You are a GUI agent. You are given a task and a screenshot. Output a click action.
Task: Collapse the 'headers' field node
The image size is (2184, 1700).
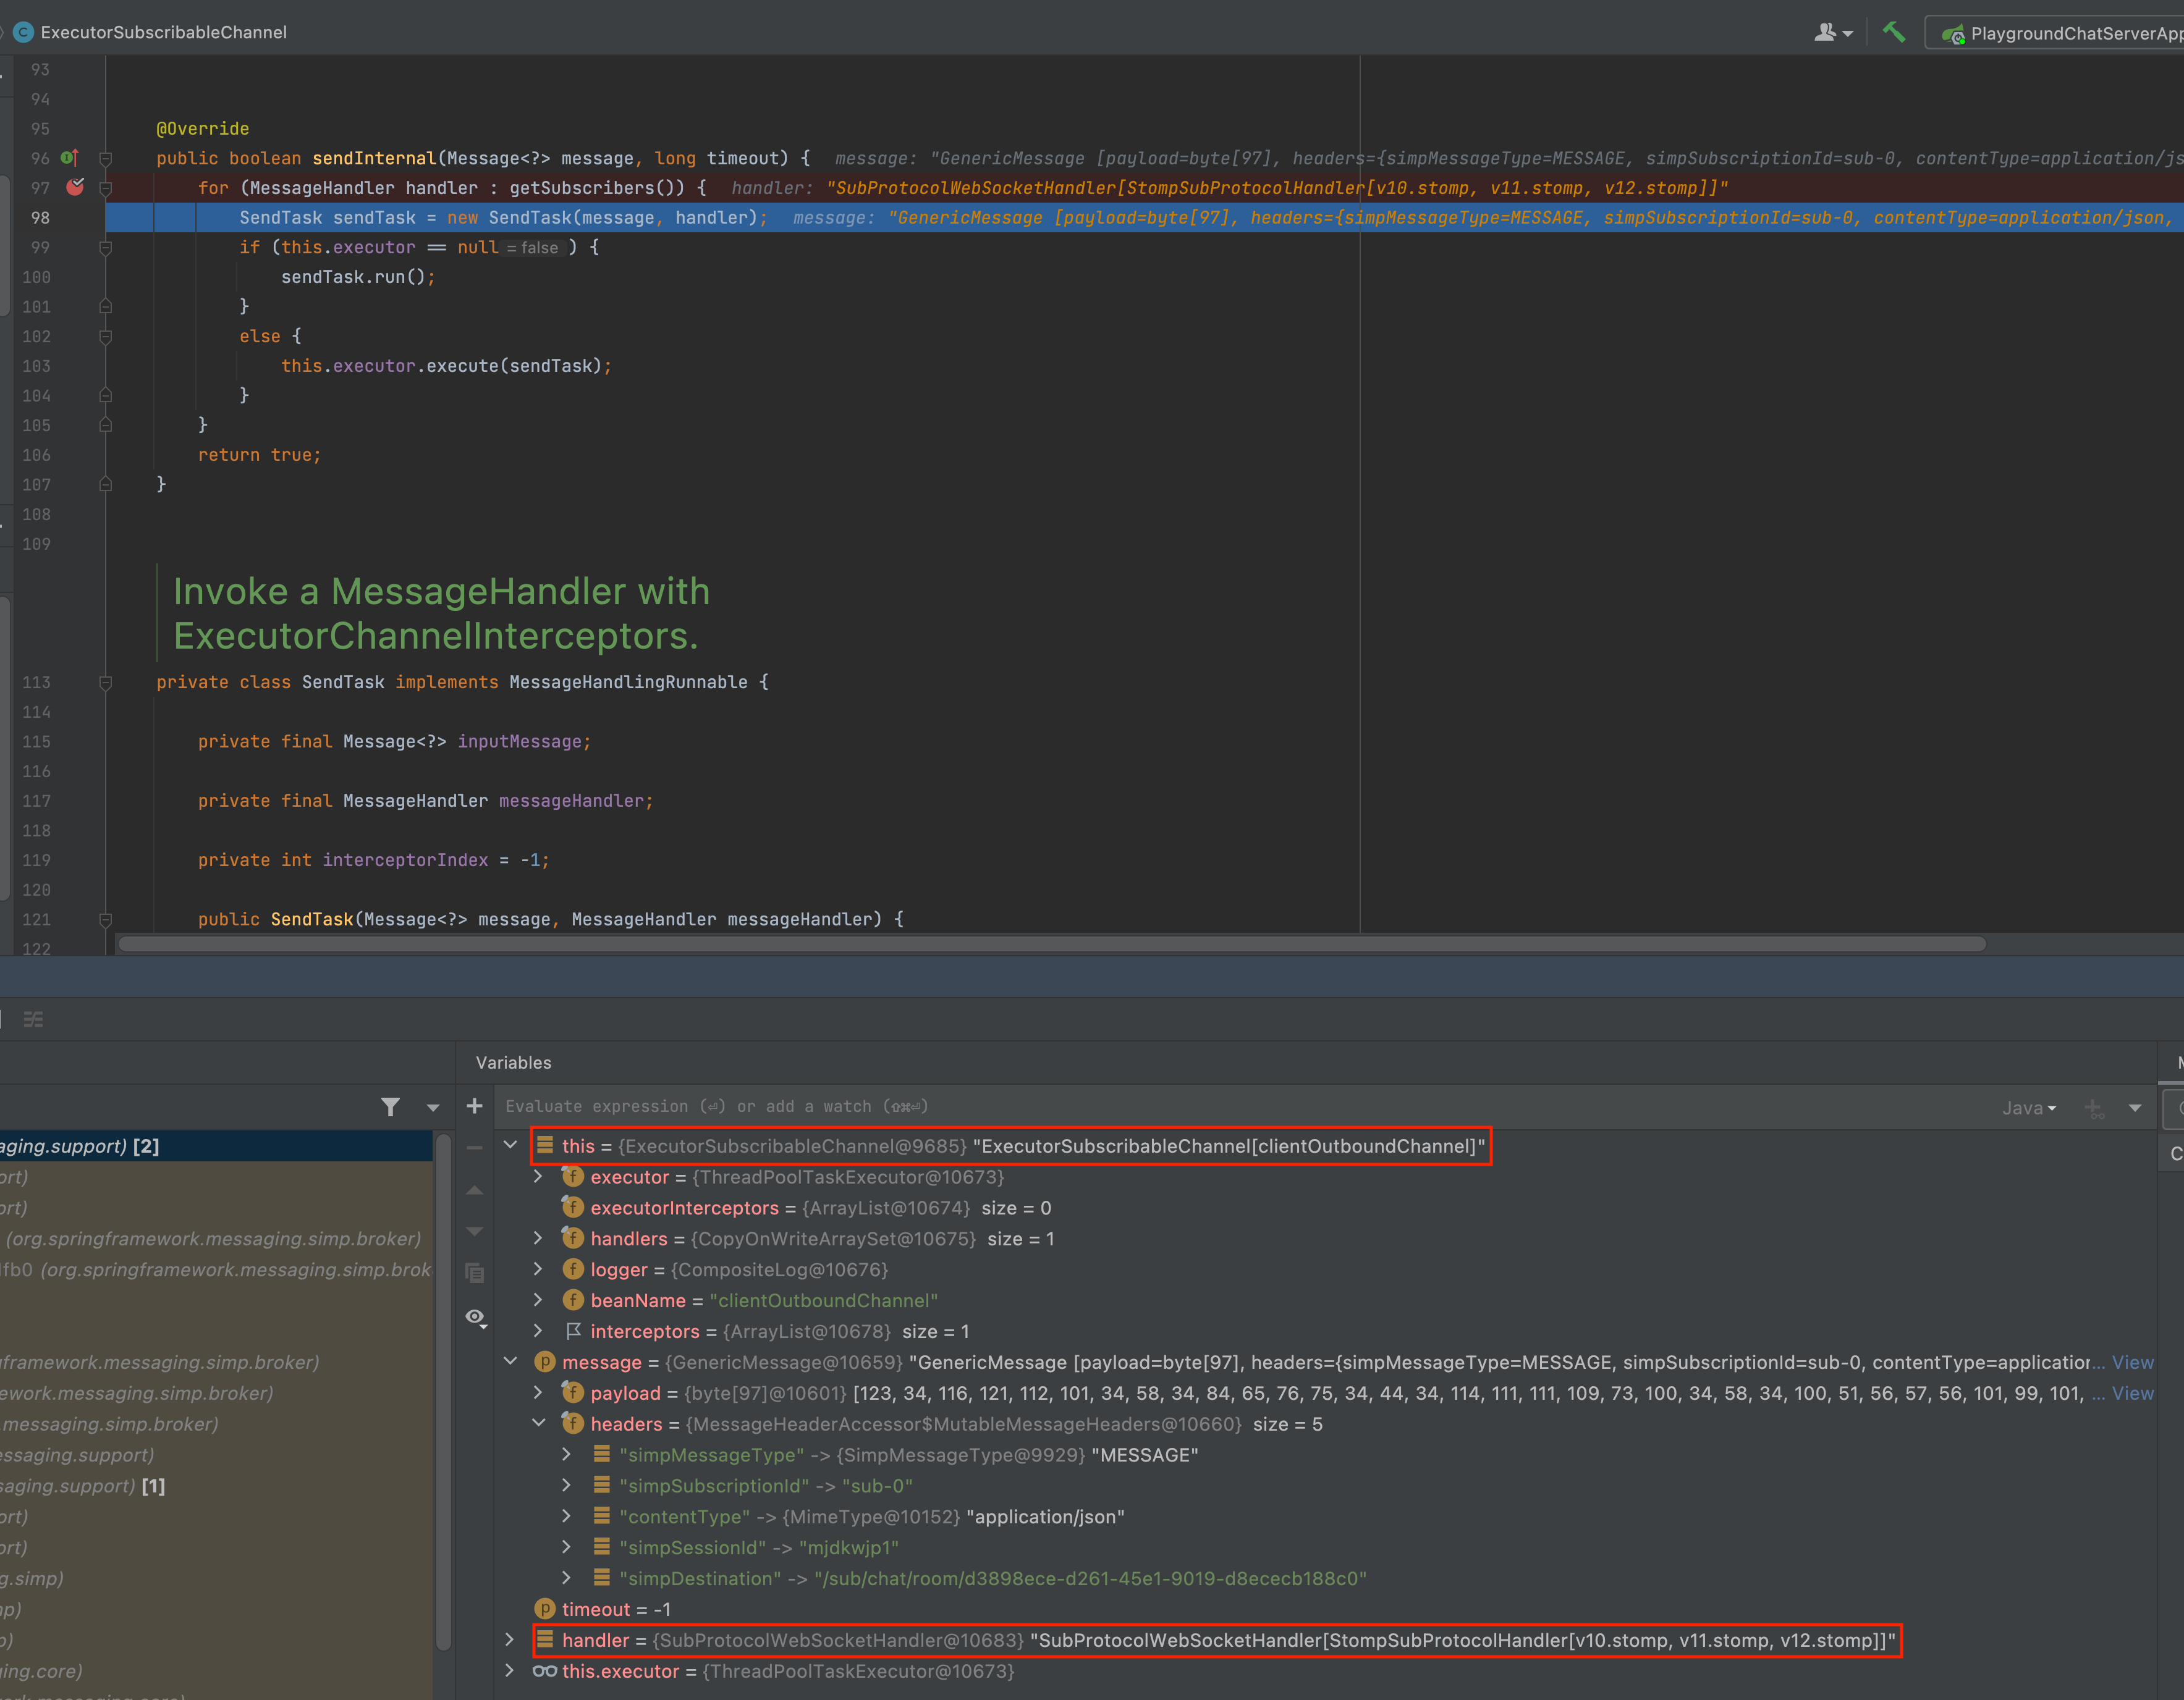click(539, 1423)
